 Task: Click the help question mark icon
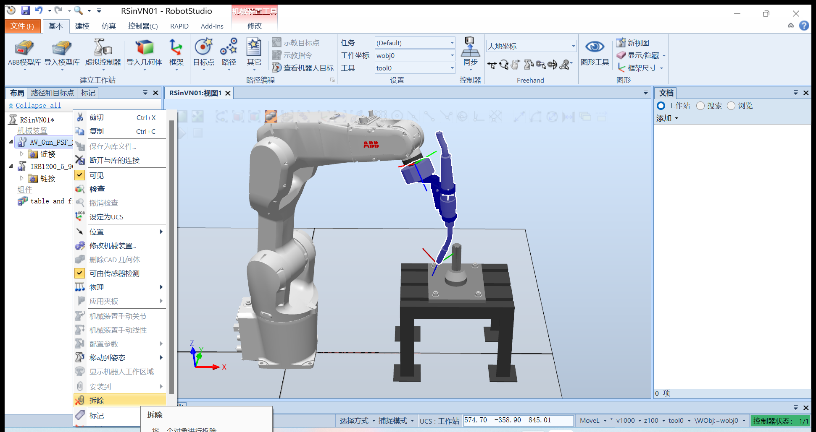(x=804, y=26)
